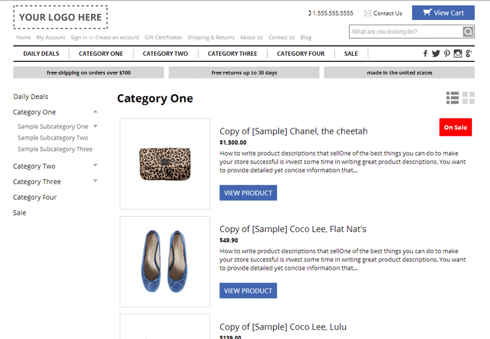The height and width of the screenshot is (339, 490).
Task: Open CATEGORY FOUR in main navigation
Action: (301, 54)
